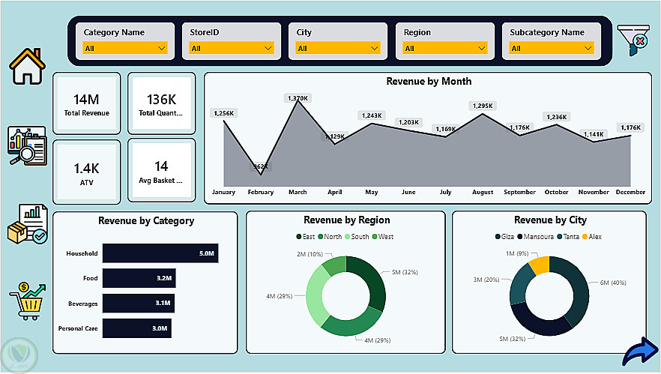Select the Household revenue bar
661x374 pixels.
[160, 253]
